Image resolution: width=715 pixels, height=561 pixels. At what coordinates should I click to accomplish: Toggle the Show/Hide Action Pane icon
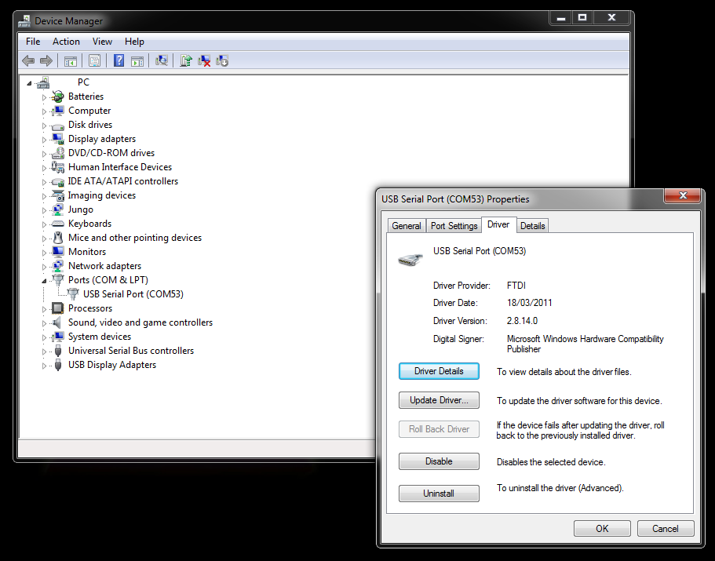(x=137, y=61)
